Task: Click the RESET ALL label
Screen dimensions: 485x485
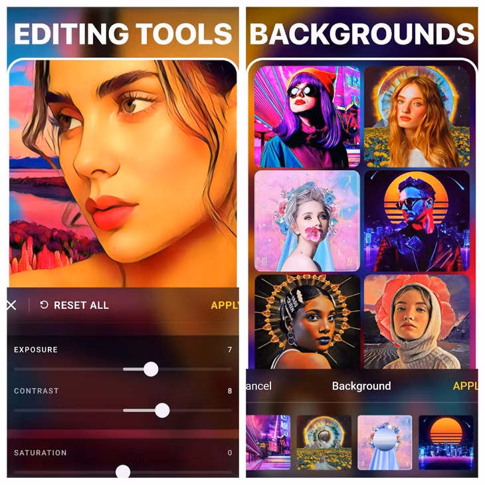Action: tap(81, 306)
